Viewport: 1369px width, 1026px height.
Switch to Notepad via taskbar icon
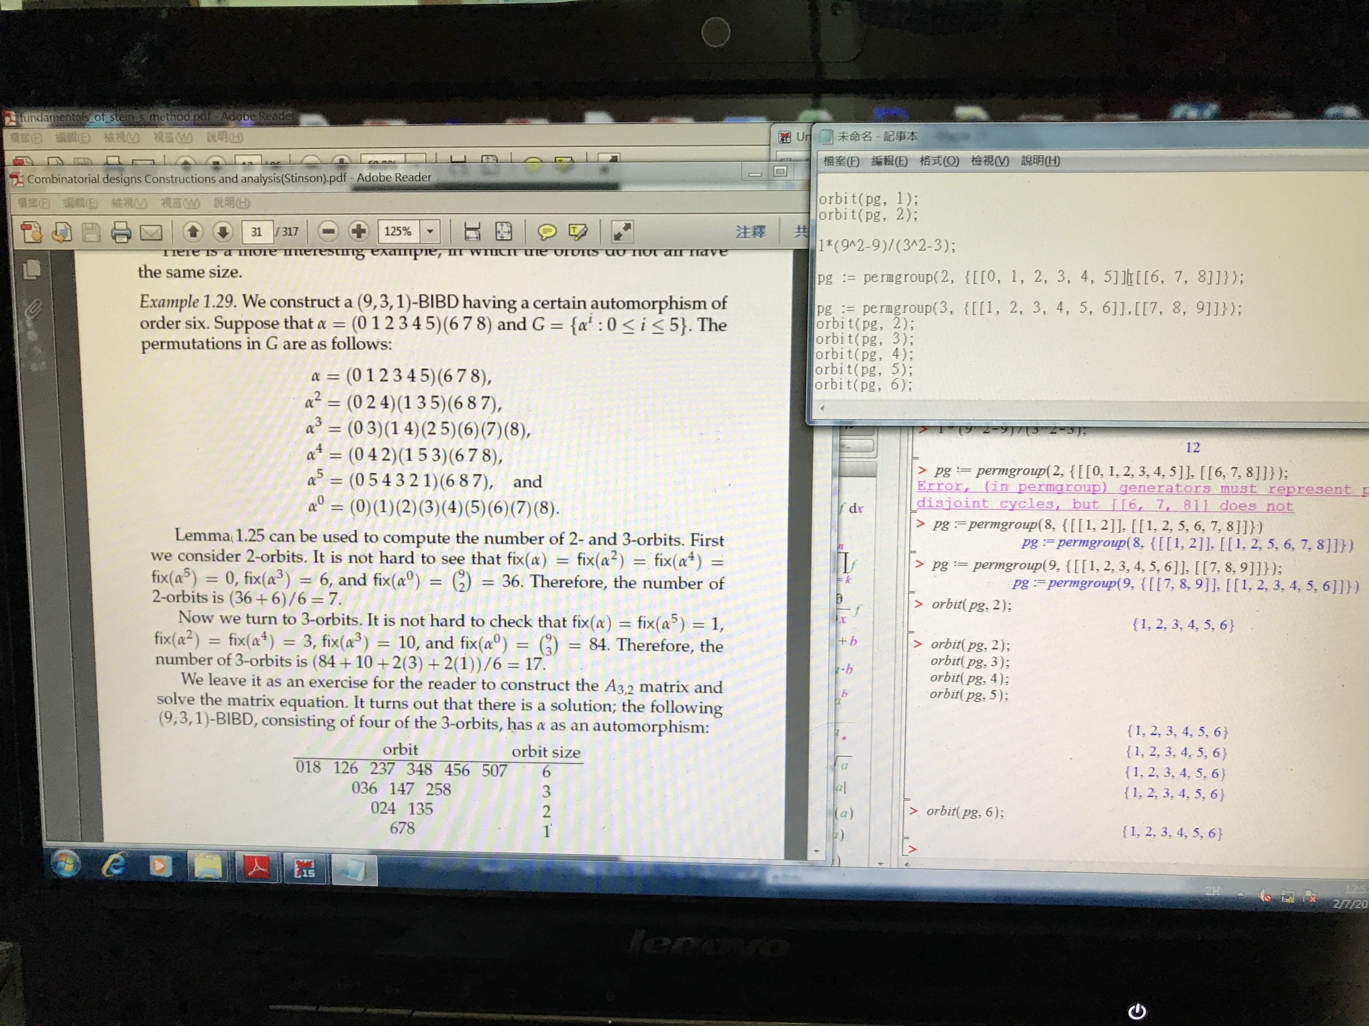coord(353,870)
